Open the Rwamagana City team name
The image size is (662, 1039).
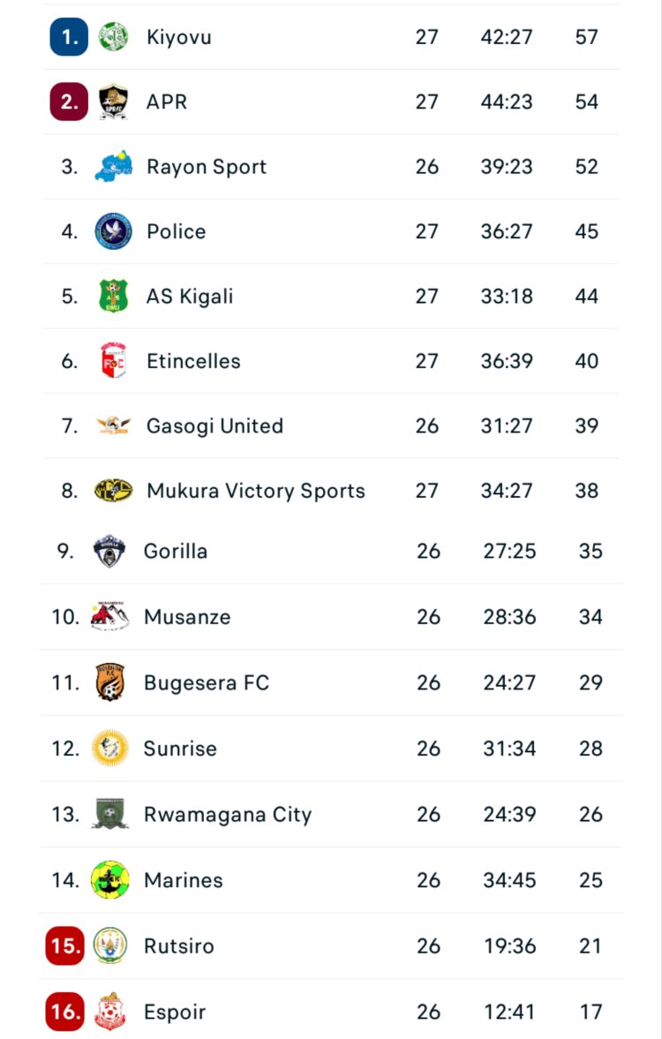pos(227,814)
